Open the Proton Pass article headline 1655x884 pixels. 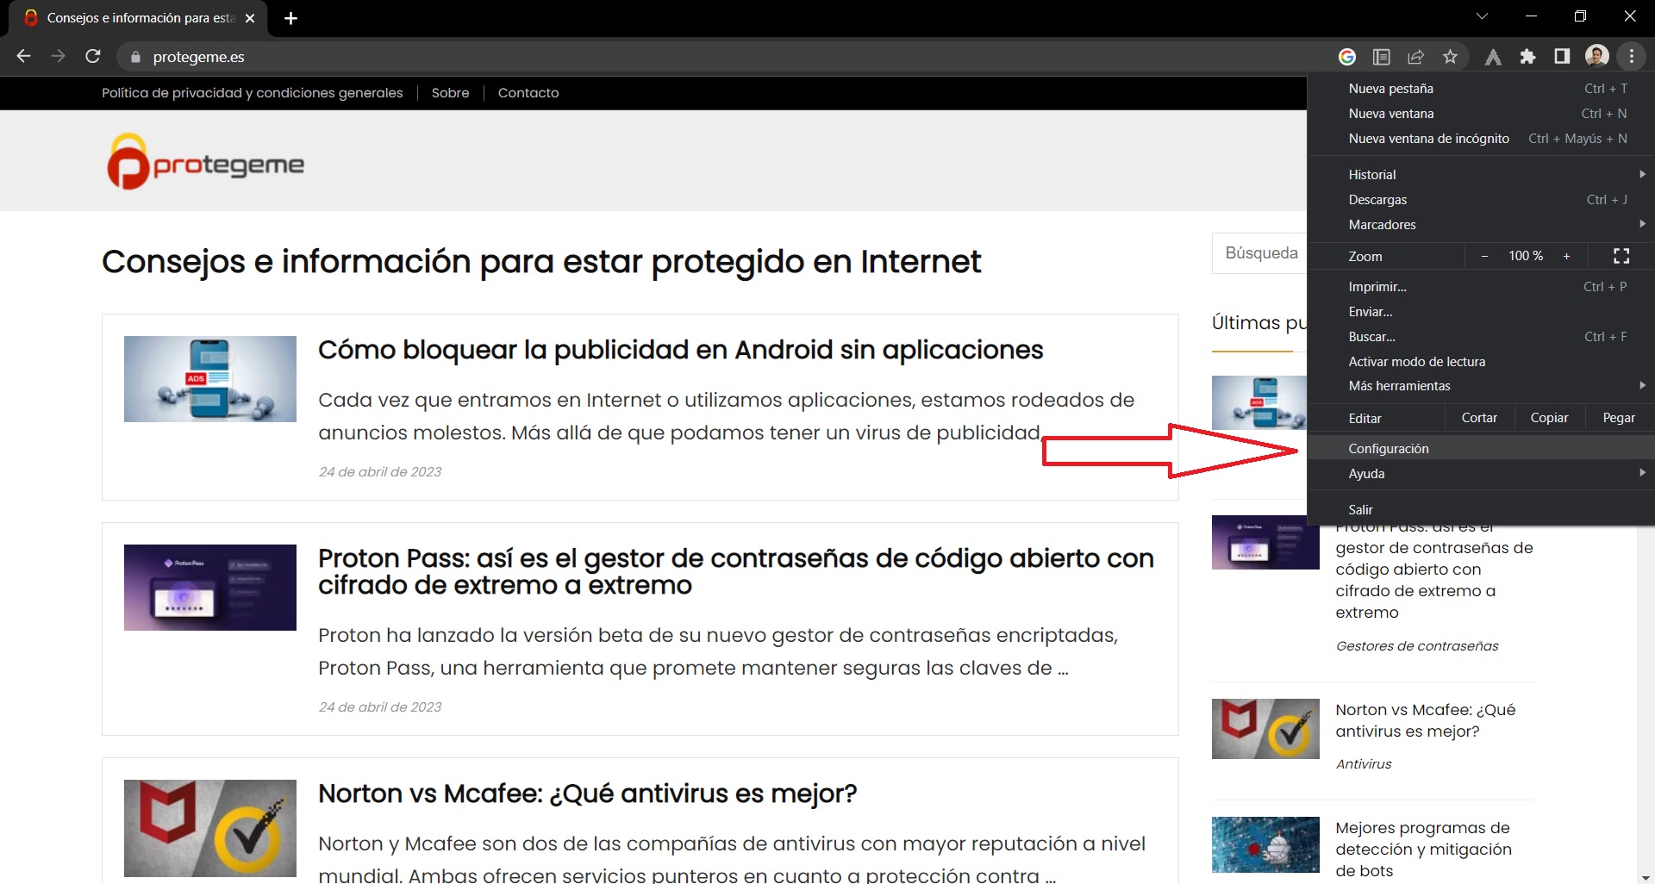click(x=735, y=571)
